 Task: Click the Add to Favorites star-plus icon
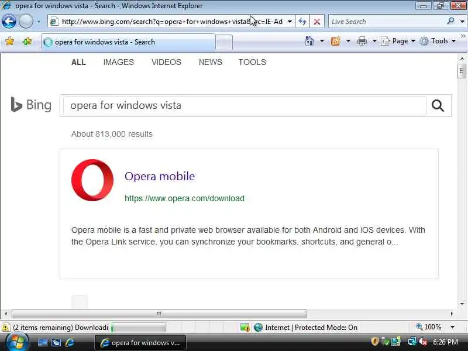coord(27,41)
